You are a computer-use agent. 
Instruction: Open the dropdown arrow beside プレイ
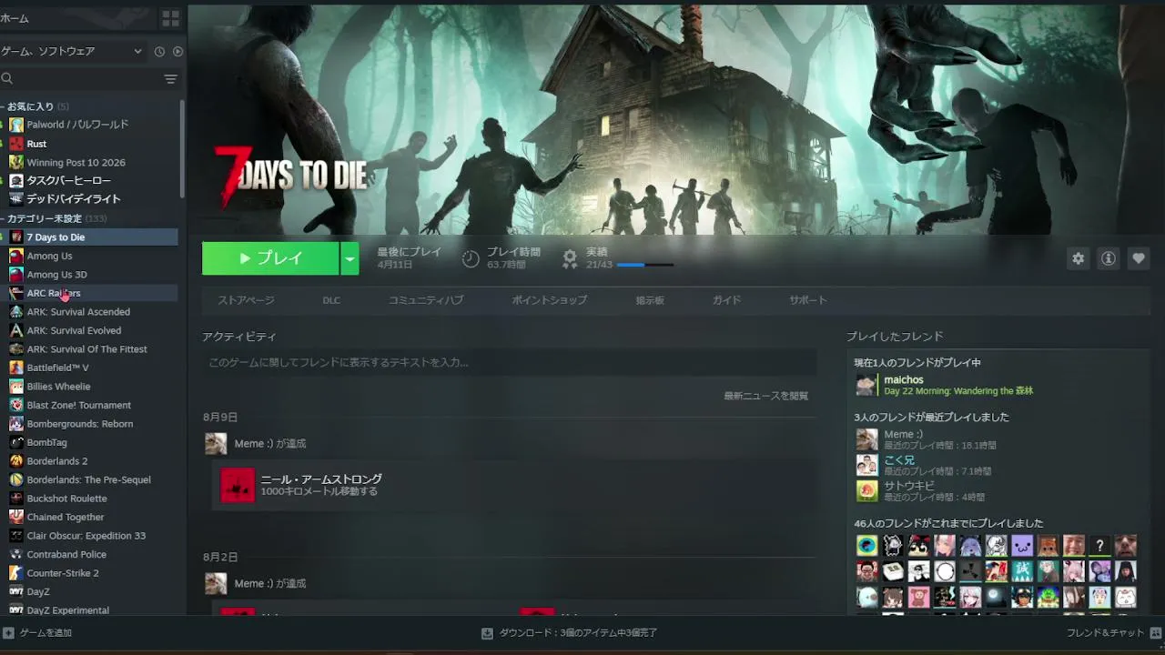pos(349,258)
